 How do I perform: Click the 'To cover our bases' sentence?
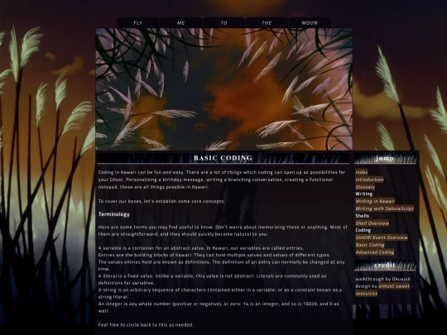pos(161,201)
